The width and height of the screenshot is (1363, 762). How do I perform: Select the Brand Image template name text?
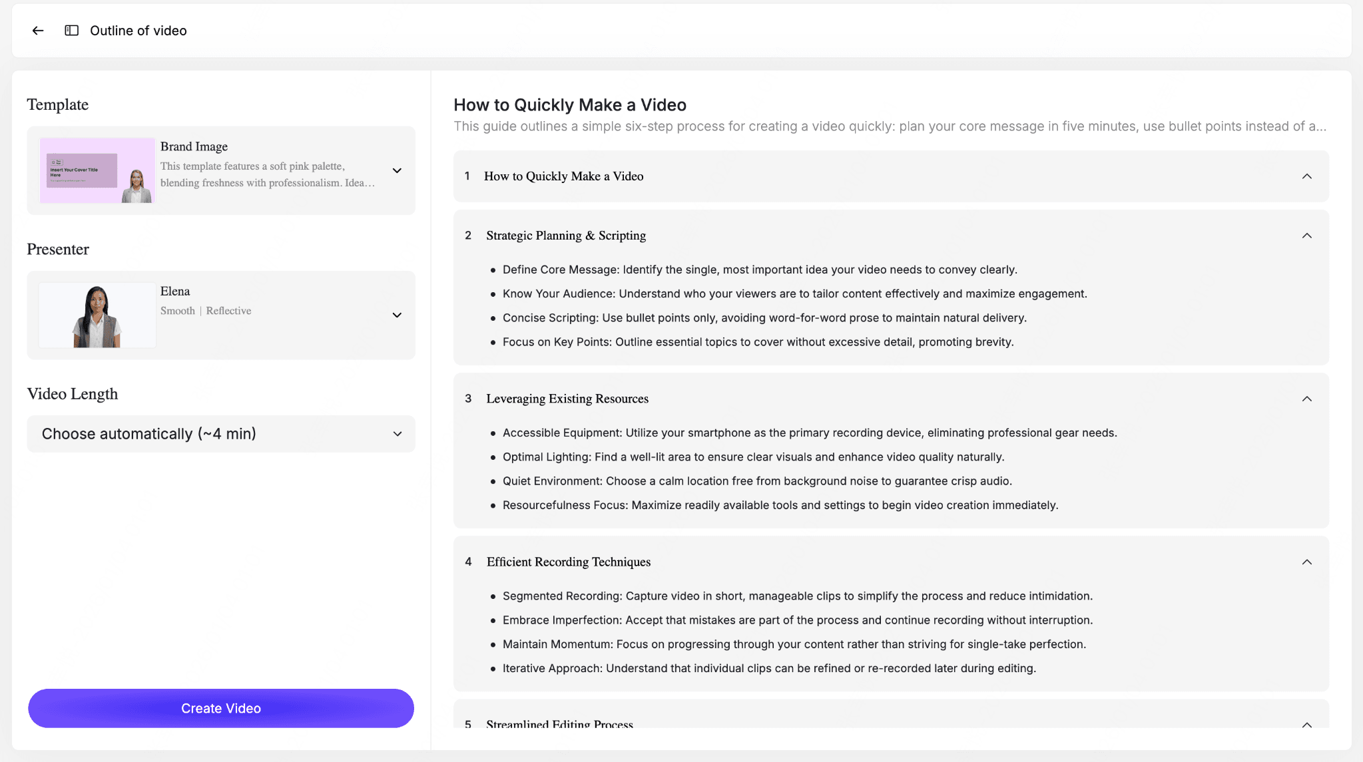[x=194, y=146]
